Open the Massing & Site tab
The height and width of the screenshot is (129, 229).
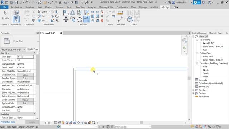[106, 7]
